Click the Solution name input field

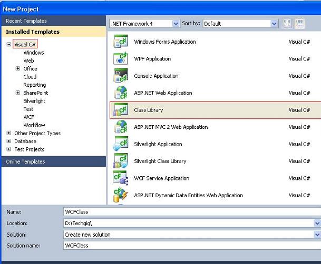[x=192, y=246]
